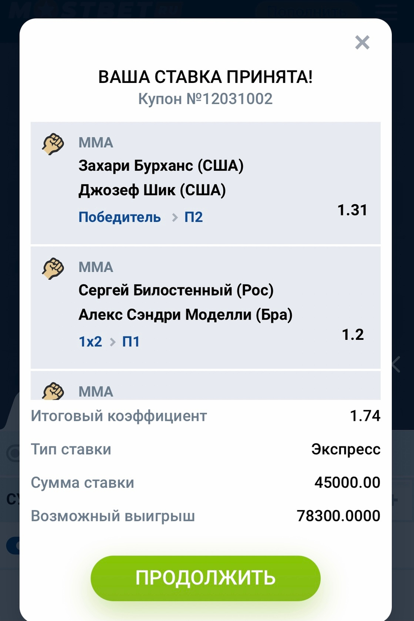Screen dimensions: 414x621
Task: Select the П1 outcome label
Action: point(131,341)
